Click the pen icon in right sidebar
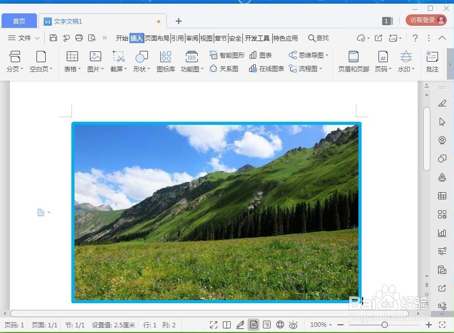Viewport: 454px width, 333px height. click(x=442, y=103)
